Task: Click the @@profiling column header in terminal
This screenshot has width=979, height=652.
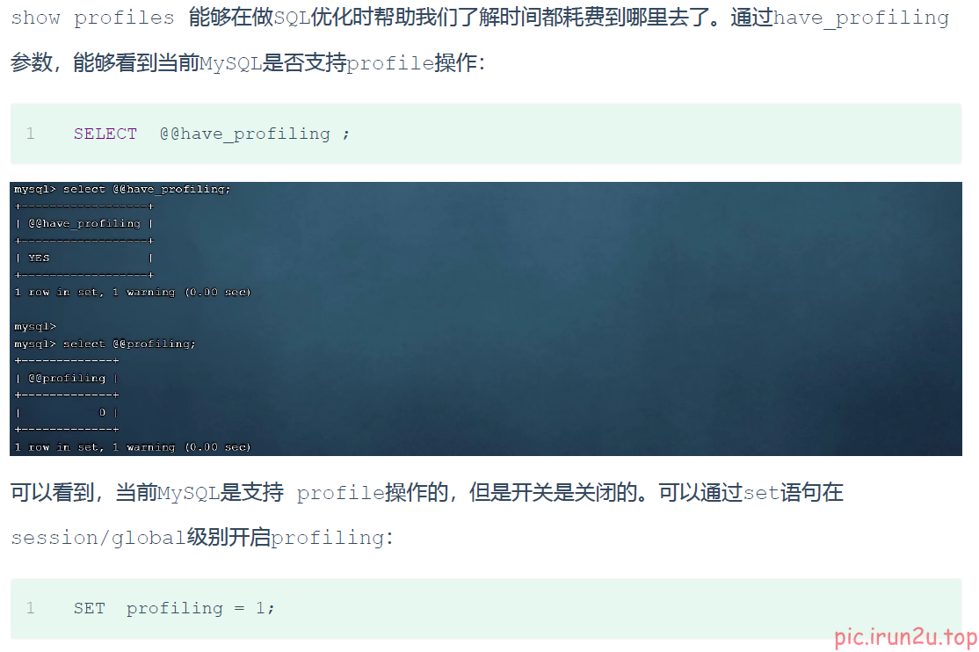Action: click(x=67, y=379)
